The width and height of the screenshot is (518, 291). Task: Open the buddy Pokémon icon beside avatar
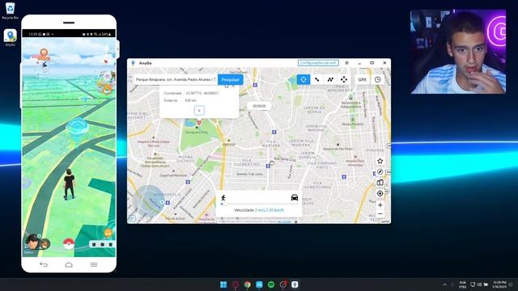point(45,244)
